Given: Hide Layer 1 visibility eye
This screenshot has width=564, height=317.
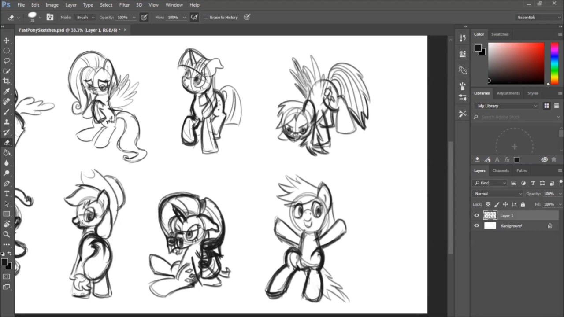Looking at the screenshot, I should click(476, 215).
